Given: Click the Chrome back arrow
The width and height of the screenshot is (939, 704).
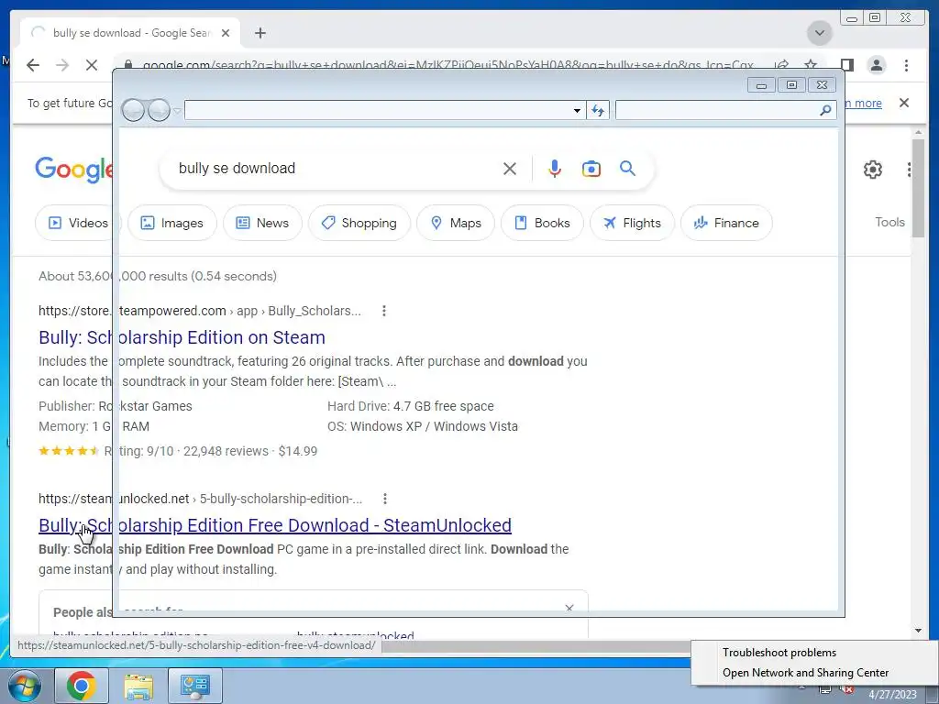Looking at the screenshot, I should coord(33,65).
